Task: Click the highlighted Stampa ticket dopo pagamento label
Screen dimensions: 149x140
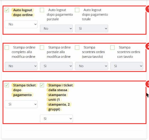Action: tap(24, 90)
